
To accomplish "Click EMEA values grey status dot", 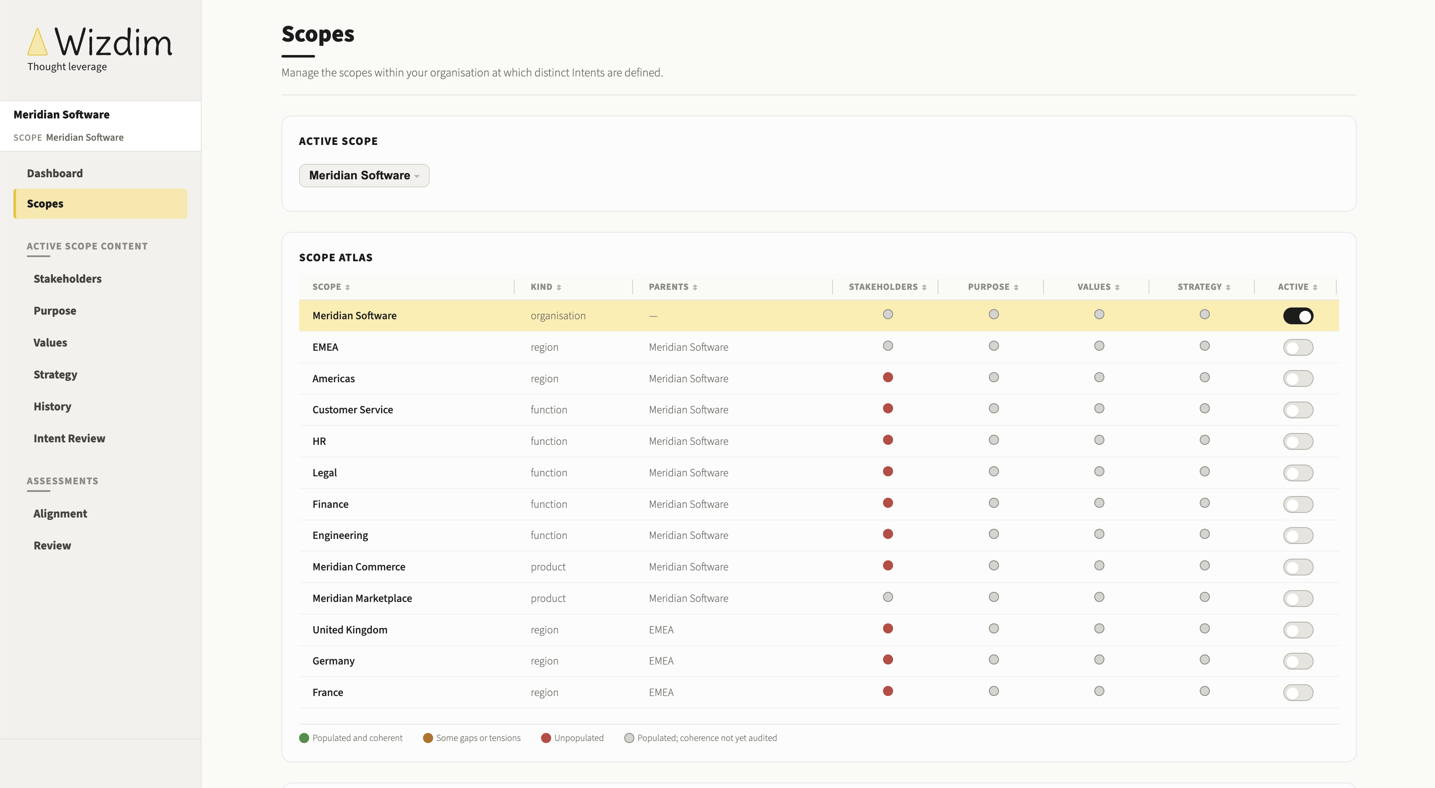I will point(1099,346).
